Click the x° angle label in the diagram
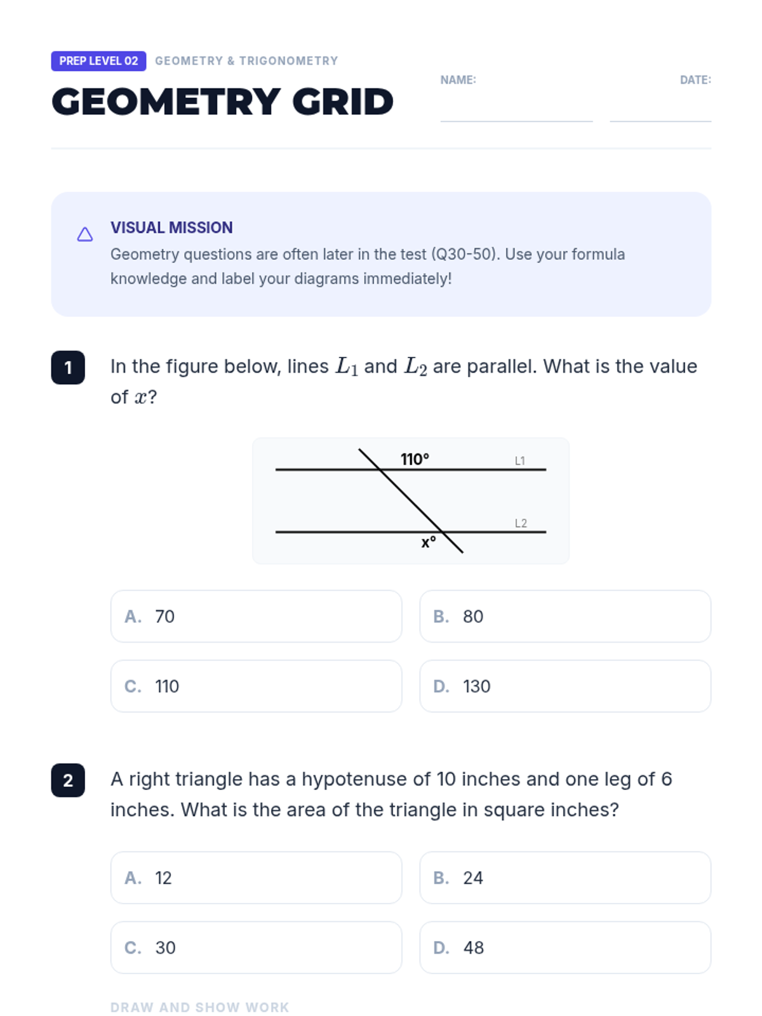Viewport: 762px width, 1016px height. tap(429, 542)
